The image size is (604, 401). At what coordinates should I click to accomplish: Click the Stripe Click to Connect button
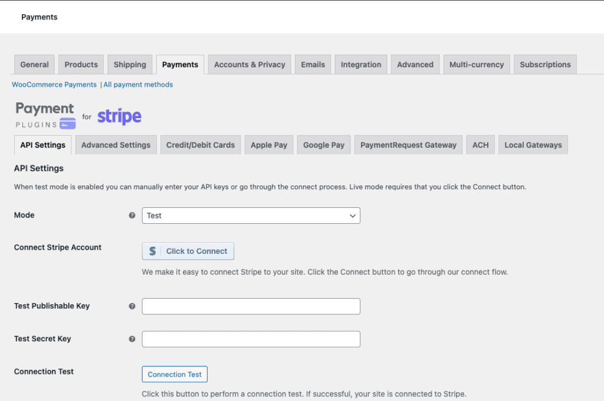[x=188, y=251]
